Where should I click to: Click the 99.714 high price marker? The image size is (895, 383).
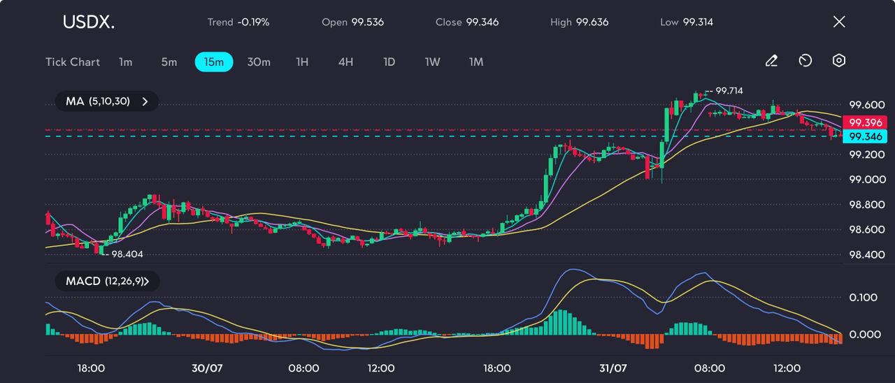[x=729, y=91]
